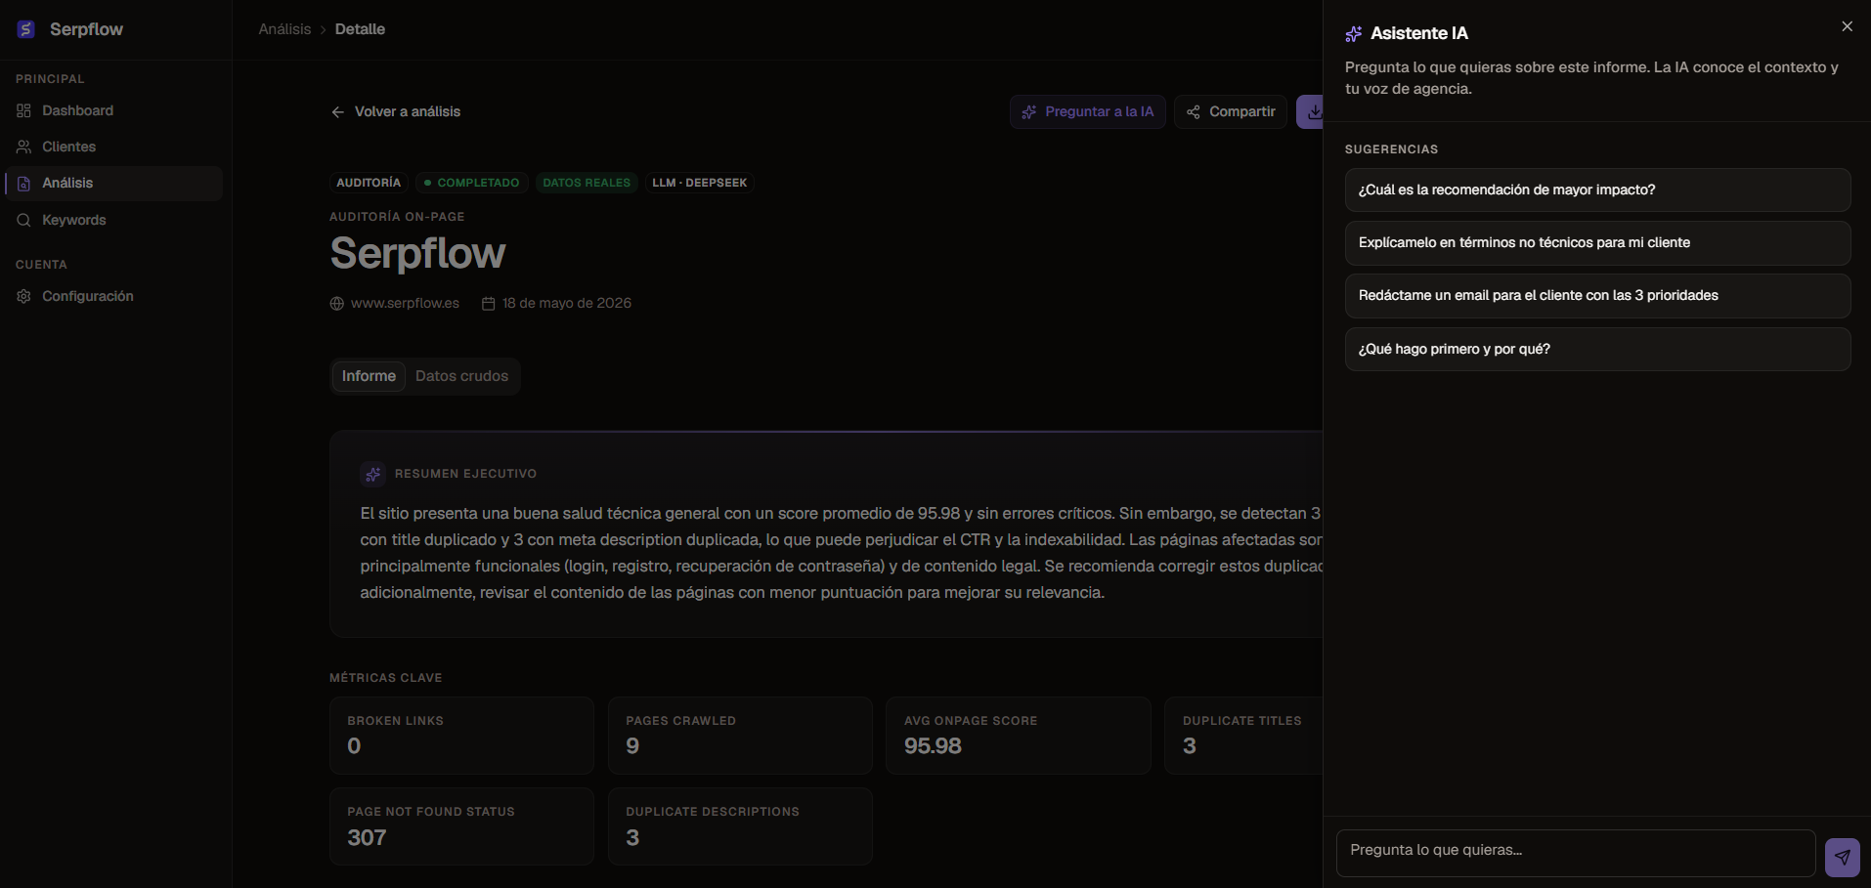Click the Resumen Ejecutivo sparkle icon

point(372,474)
